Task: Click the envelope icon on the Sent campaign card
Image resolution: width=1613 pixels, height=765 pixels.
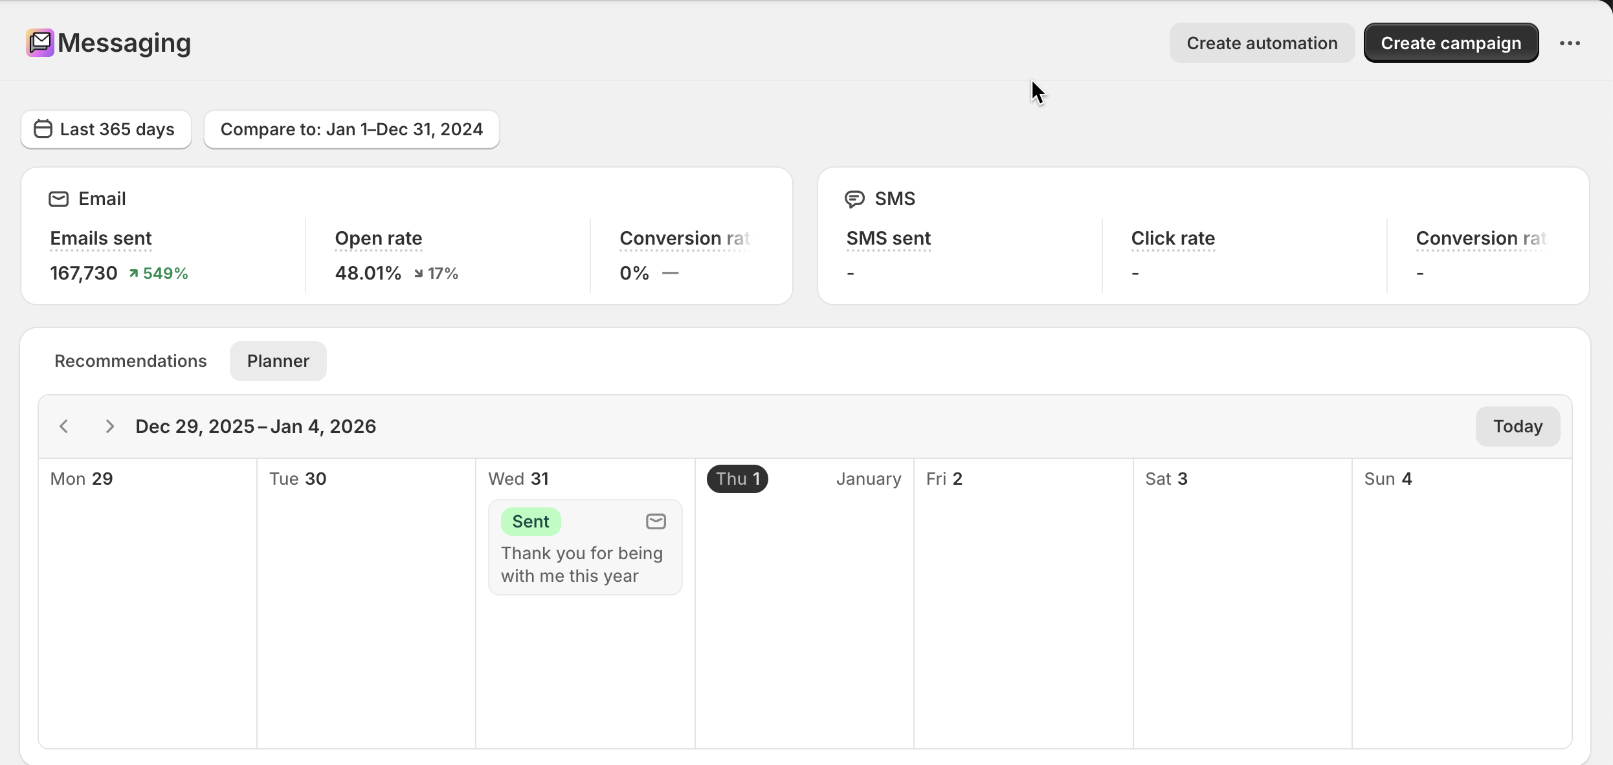Action: click(656, 522)
